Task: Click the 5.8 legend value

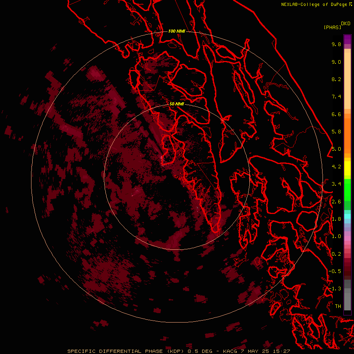Action: 336,132
